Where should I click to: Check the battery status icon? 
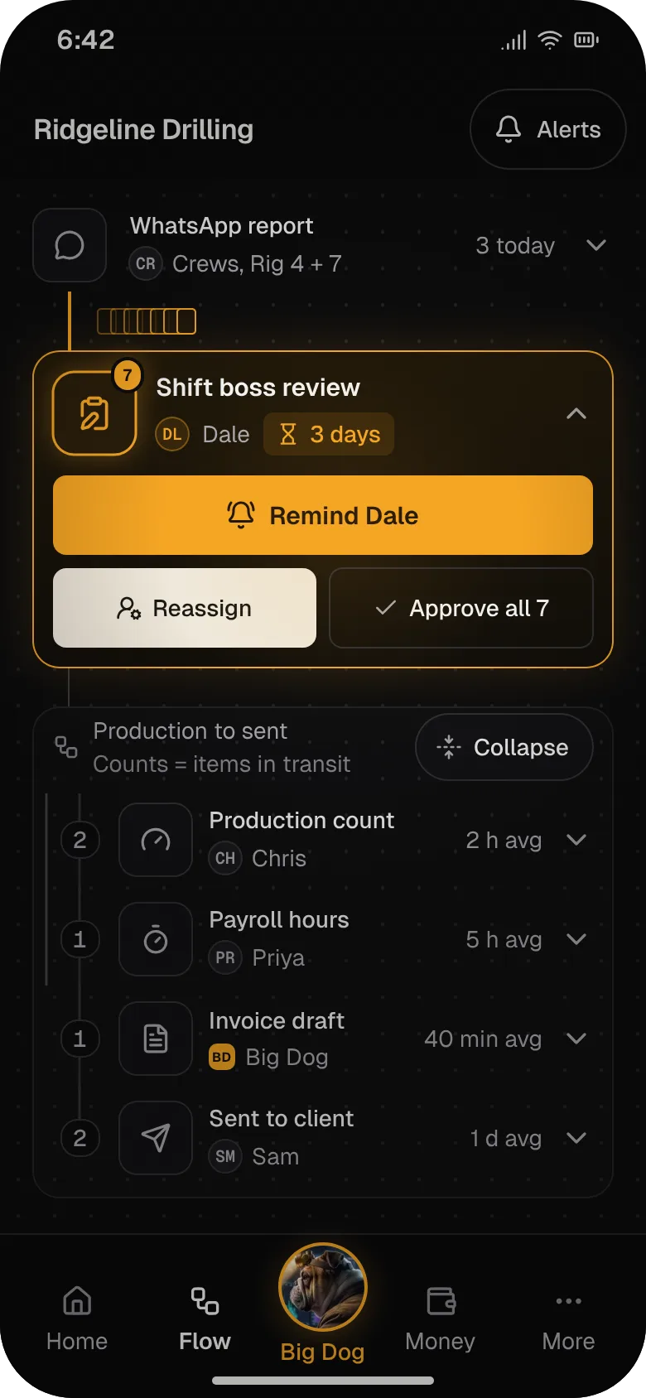pyautogui.click(x=586, y=40)
